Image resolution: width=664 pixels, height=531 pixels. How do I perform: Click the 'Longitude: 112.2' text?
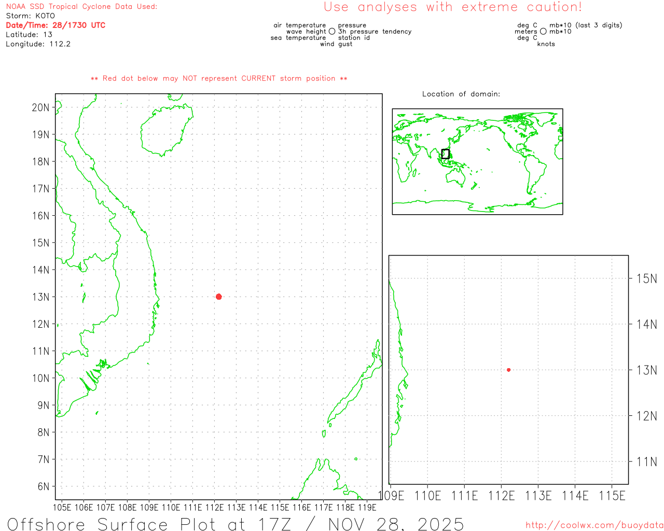[38, 44]
